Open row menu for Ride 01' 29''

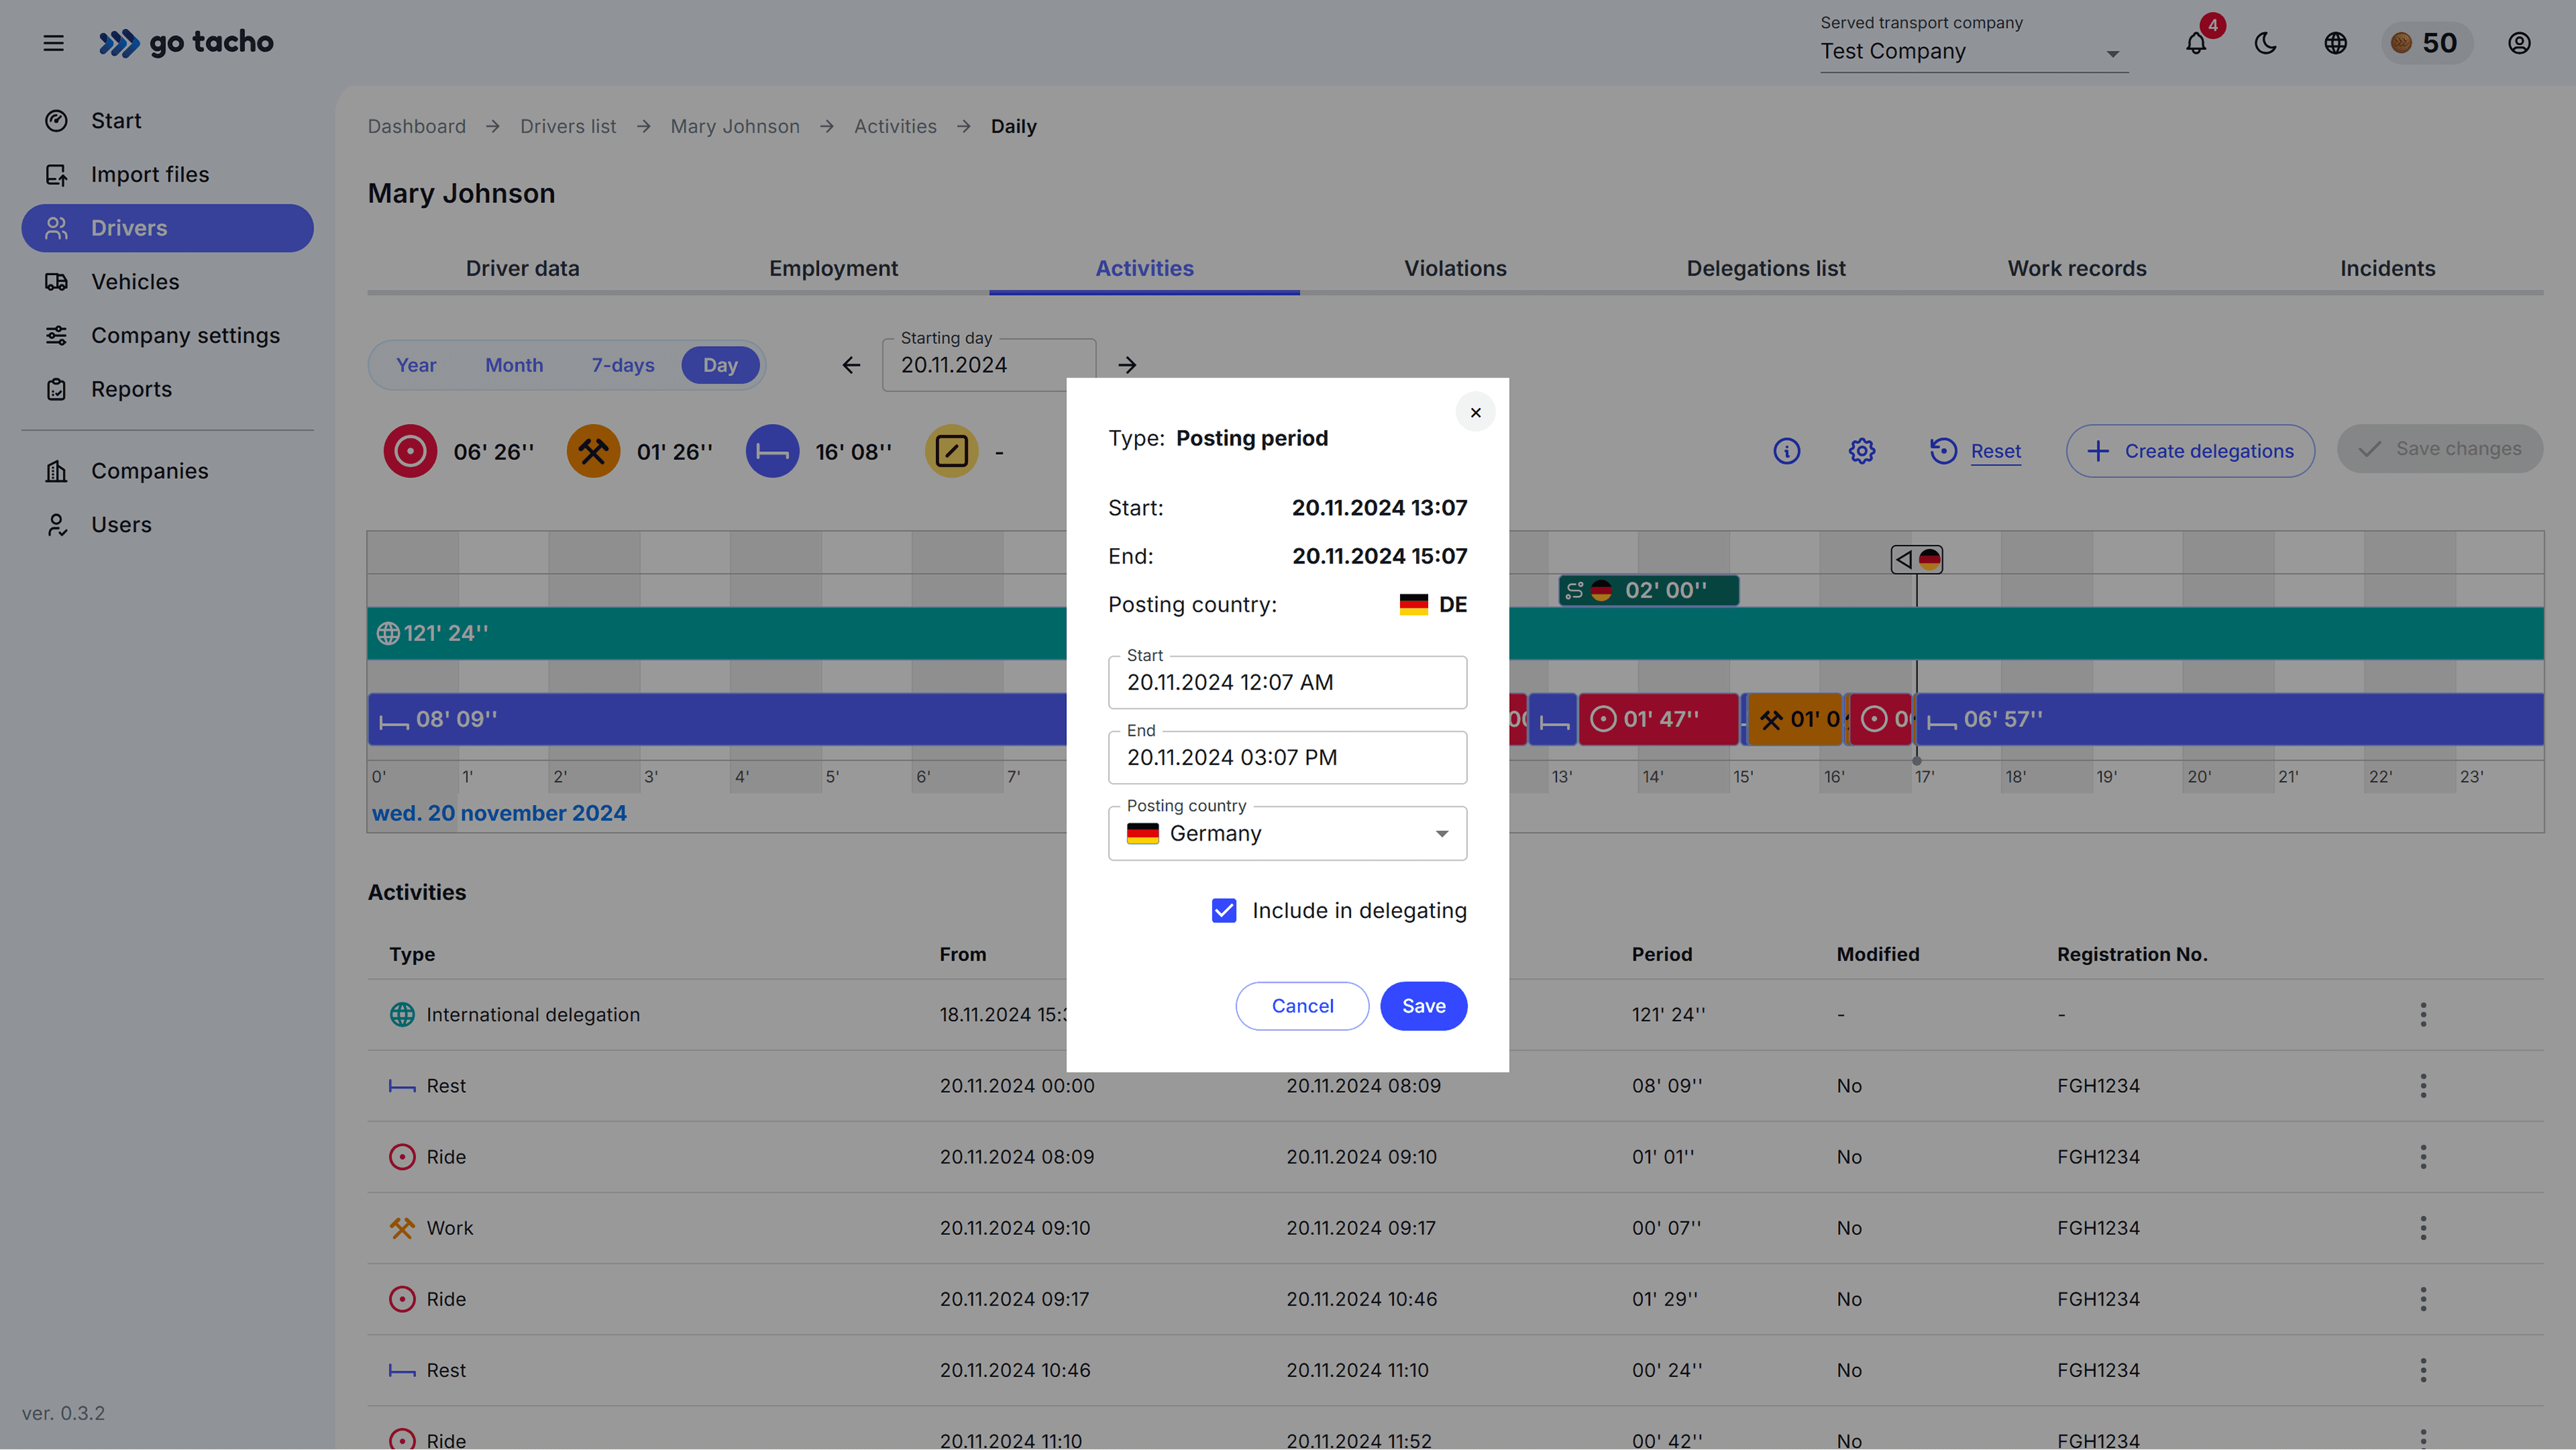point(2423,1298)
